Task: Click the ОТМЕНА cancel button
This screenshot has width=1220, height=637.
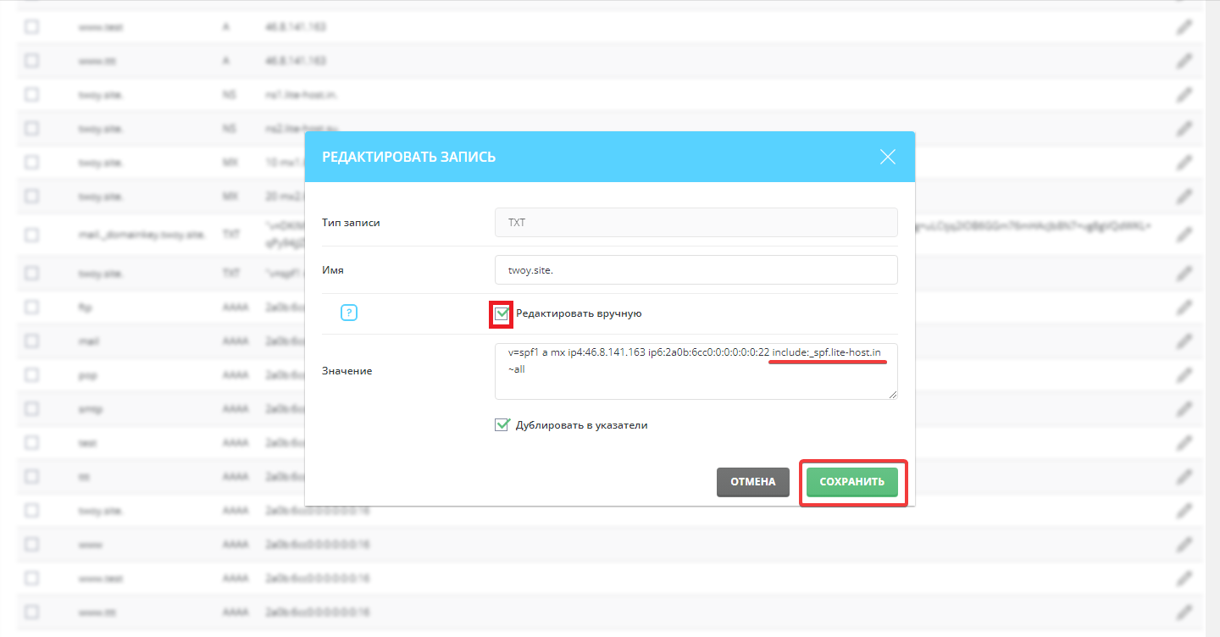Action: (753, 482)
